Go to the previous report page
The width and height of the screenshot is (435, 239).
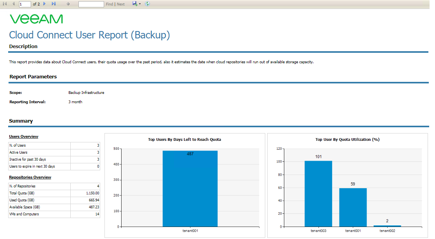click(x=13, y=4)
